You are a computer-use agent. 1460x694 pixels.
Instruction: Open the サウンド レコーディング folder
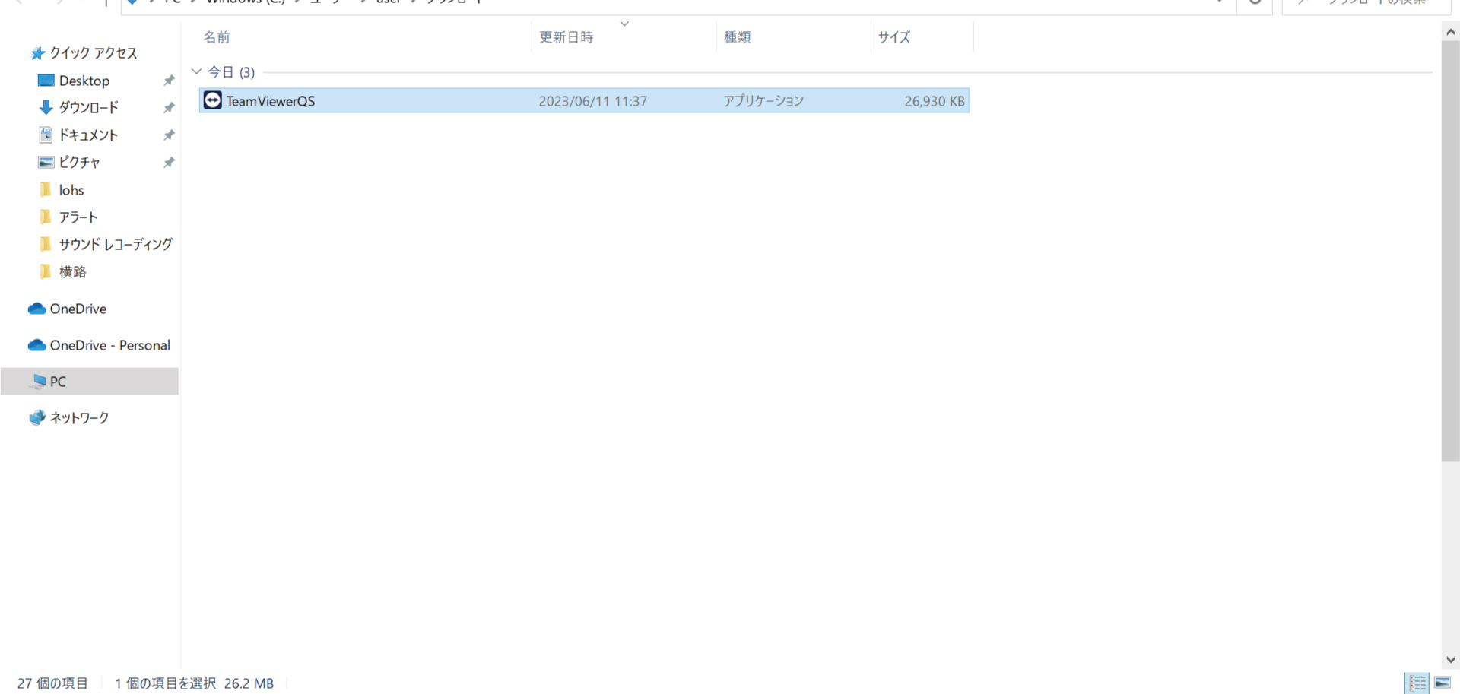point(116,245)
